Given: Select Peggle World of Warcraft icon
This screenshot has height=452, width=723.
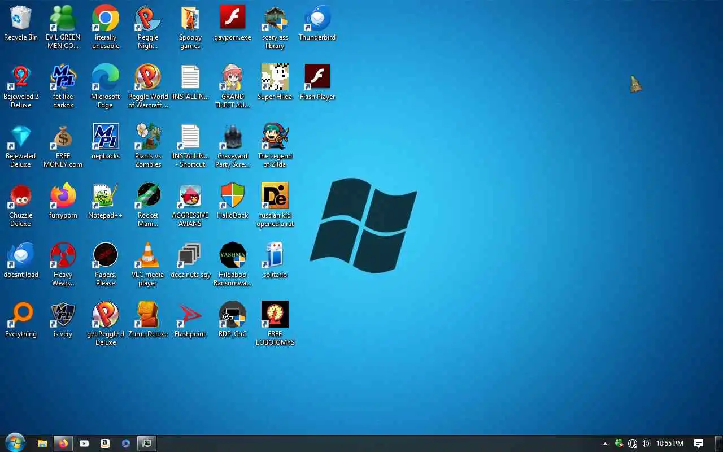Looking at the screenshot, I should click(x=148, y=86).
